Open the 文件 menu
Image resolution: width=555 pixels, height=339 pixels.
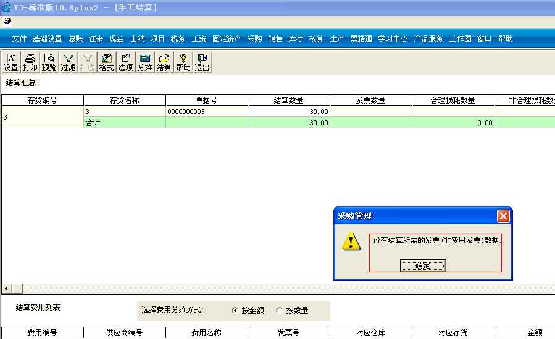(x=19, y=39)
